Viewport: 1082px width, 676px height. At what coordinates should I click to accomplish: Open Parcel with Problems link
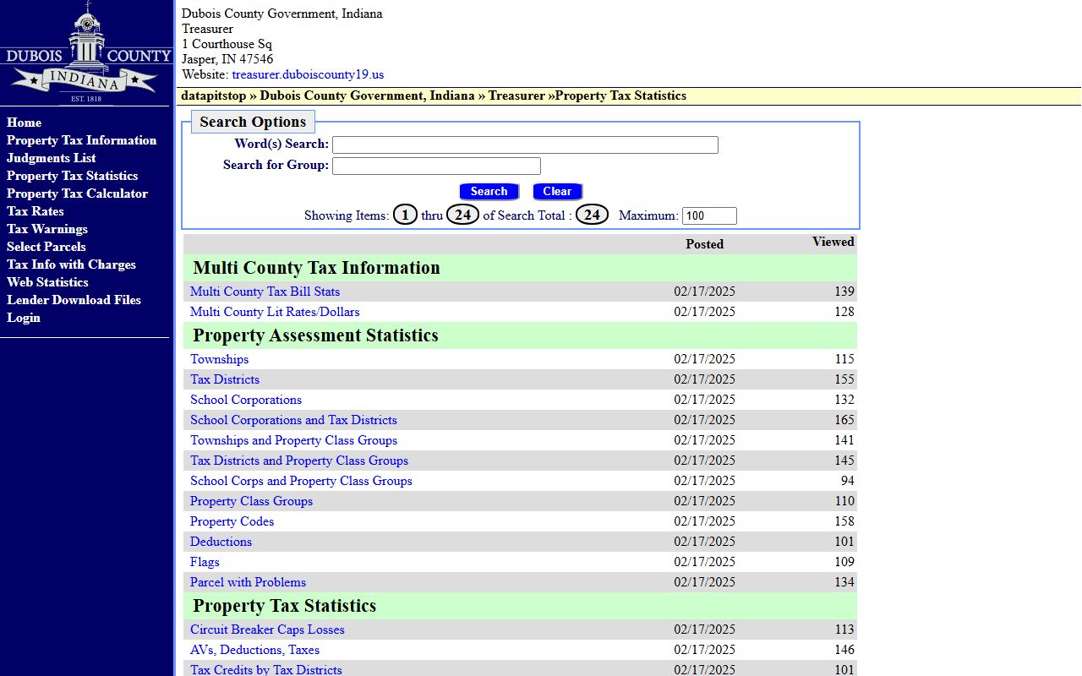[x=248, y=582]
